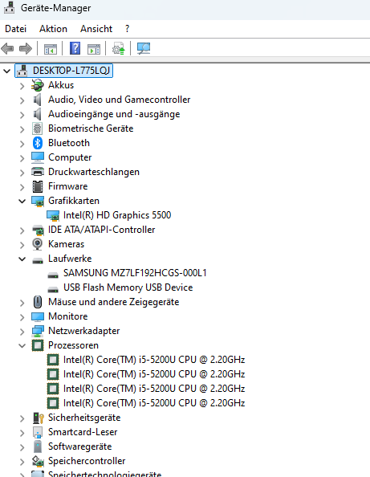This screenshot has width=370, height=477.
Task: Click the action pane toolbar icon beside Help
Action: (x=94, y=49)
